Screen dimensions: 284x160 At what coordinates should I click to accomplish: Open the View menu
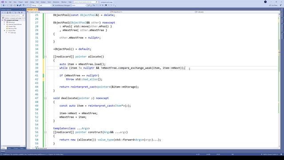15,2
